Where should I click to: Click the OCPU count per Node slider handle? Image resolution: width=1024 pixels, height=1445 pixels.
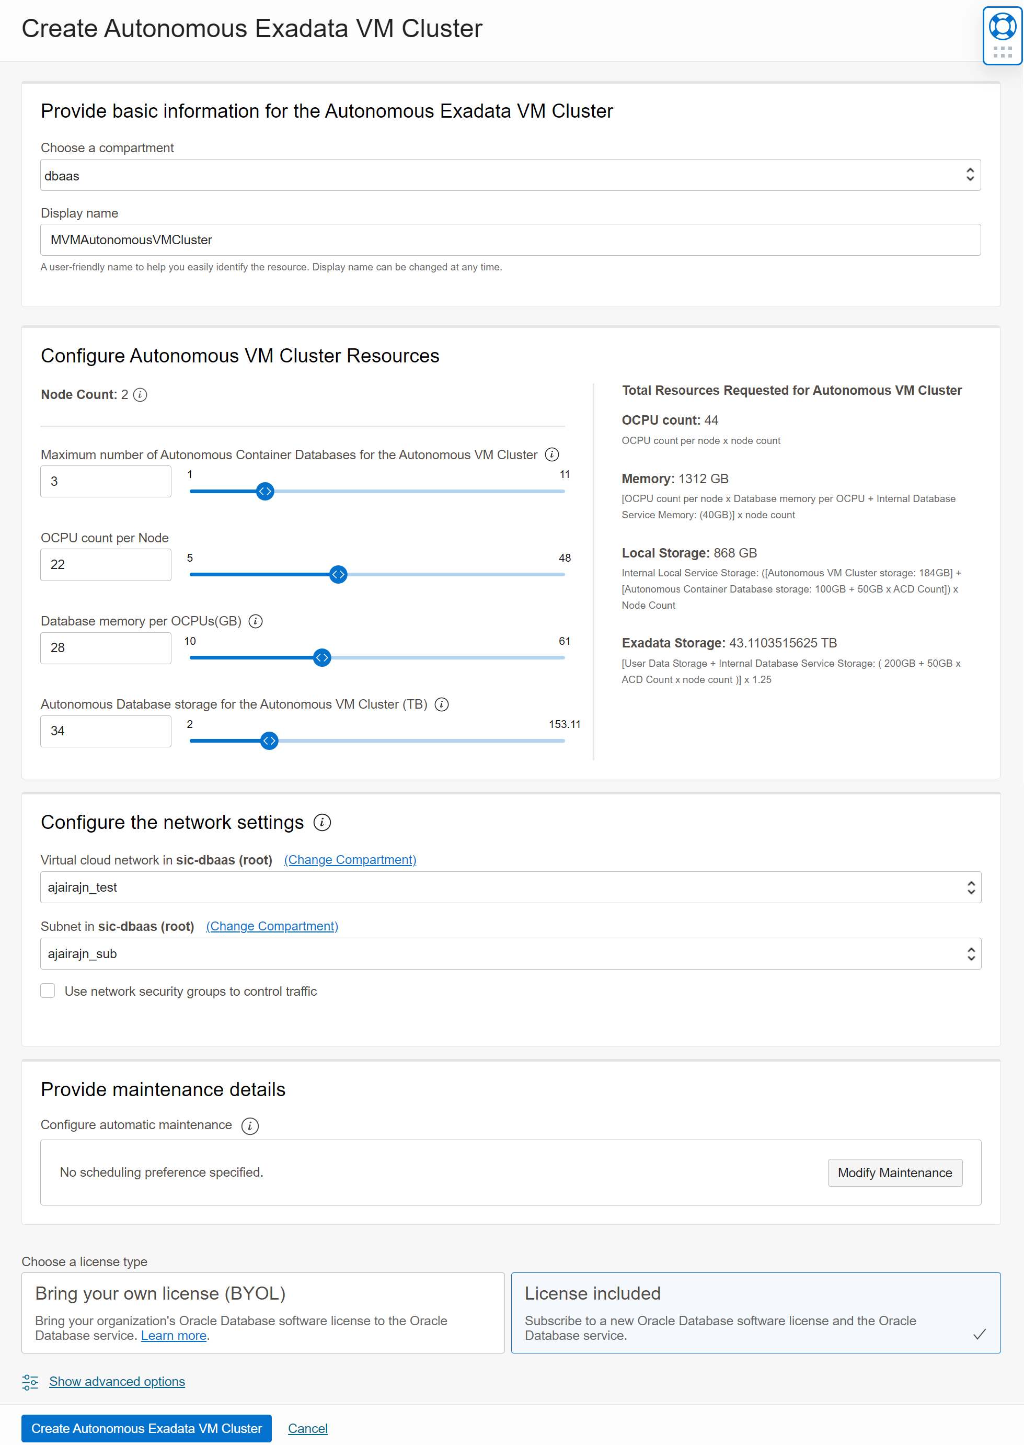[x=338, y=575]
